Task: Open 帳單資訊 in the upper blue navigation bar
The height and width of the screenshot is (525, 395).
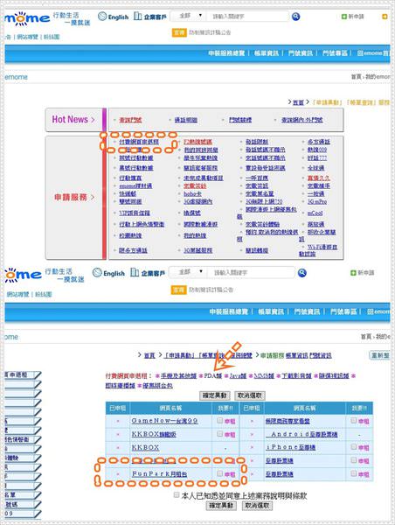Action: pyautogui.click(x=267, y=53)
